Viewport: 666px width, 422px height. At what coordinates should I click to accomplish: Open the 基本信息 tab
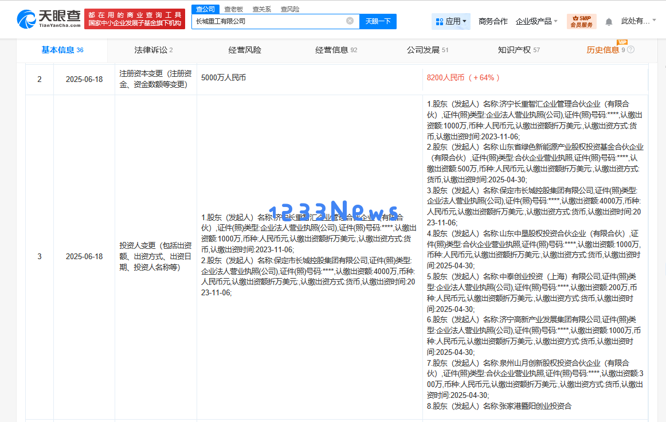(x=62, y=50)
